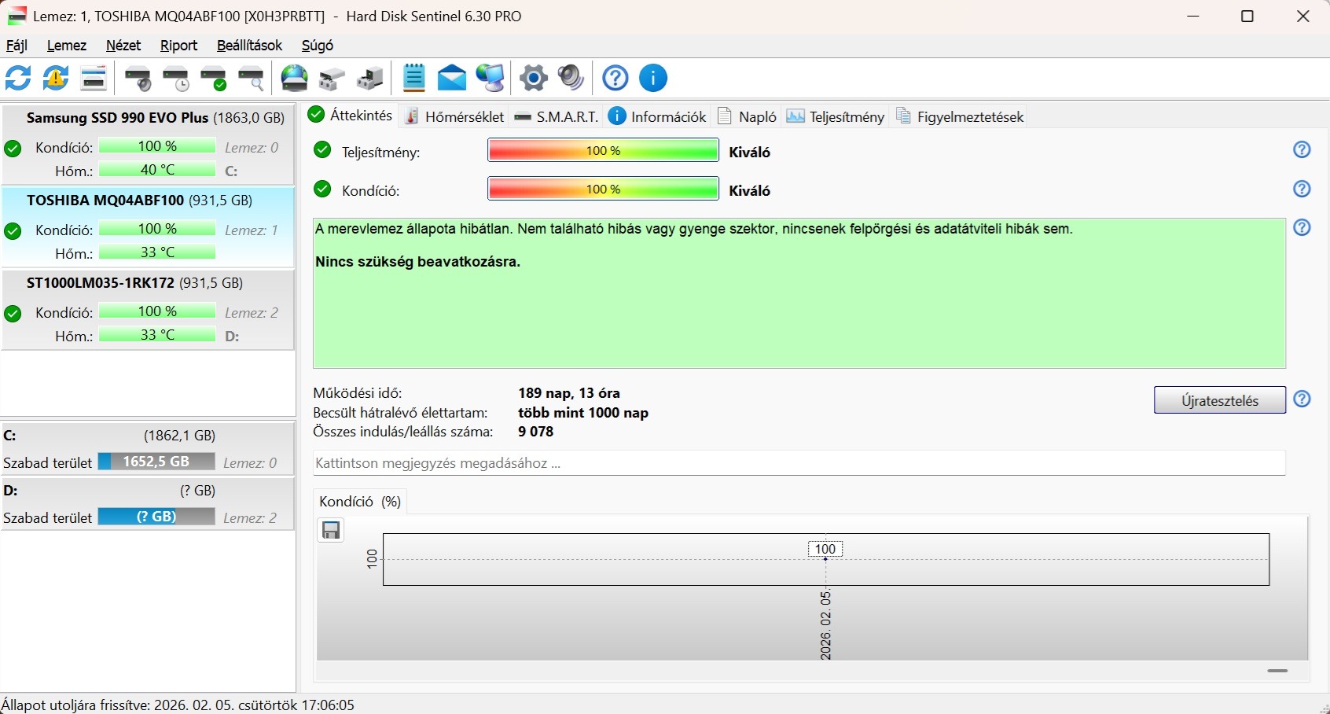Open help with the question mark toolbar icon
The width and height of the screenshot is (1330, 714).
pyautogui.click(x=615, y=78)
